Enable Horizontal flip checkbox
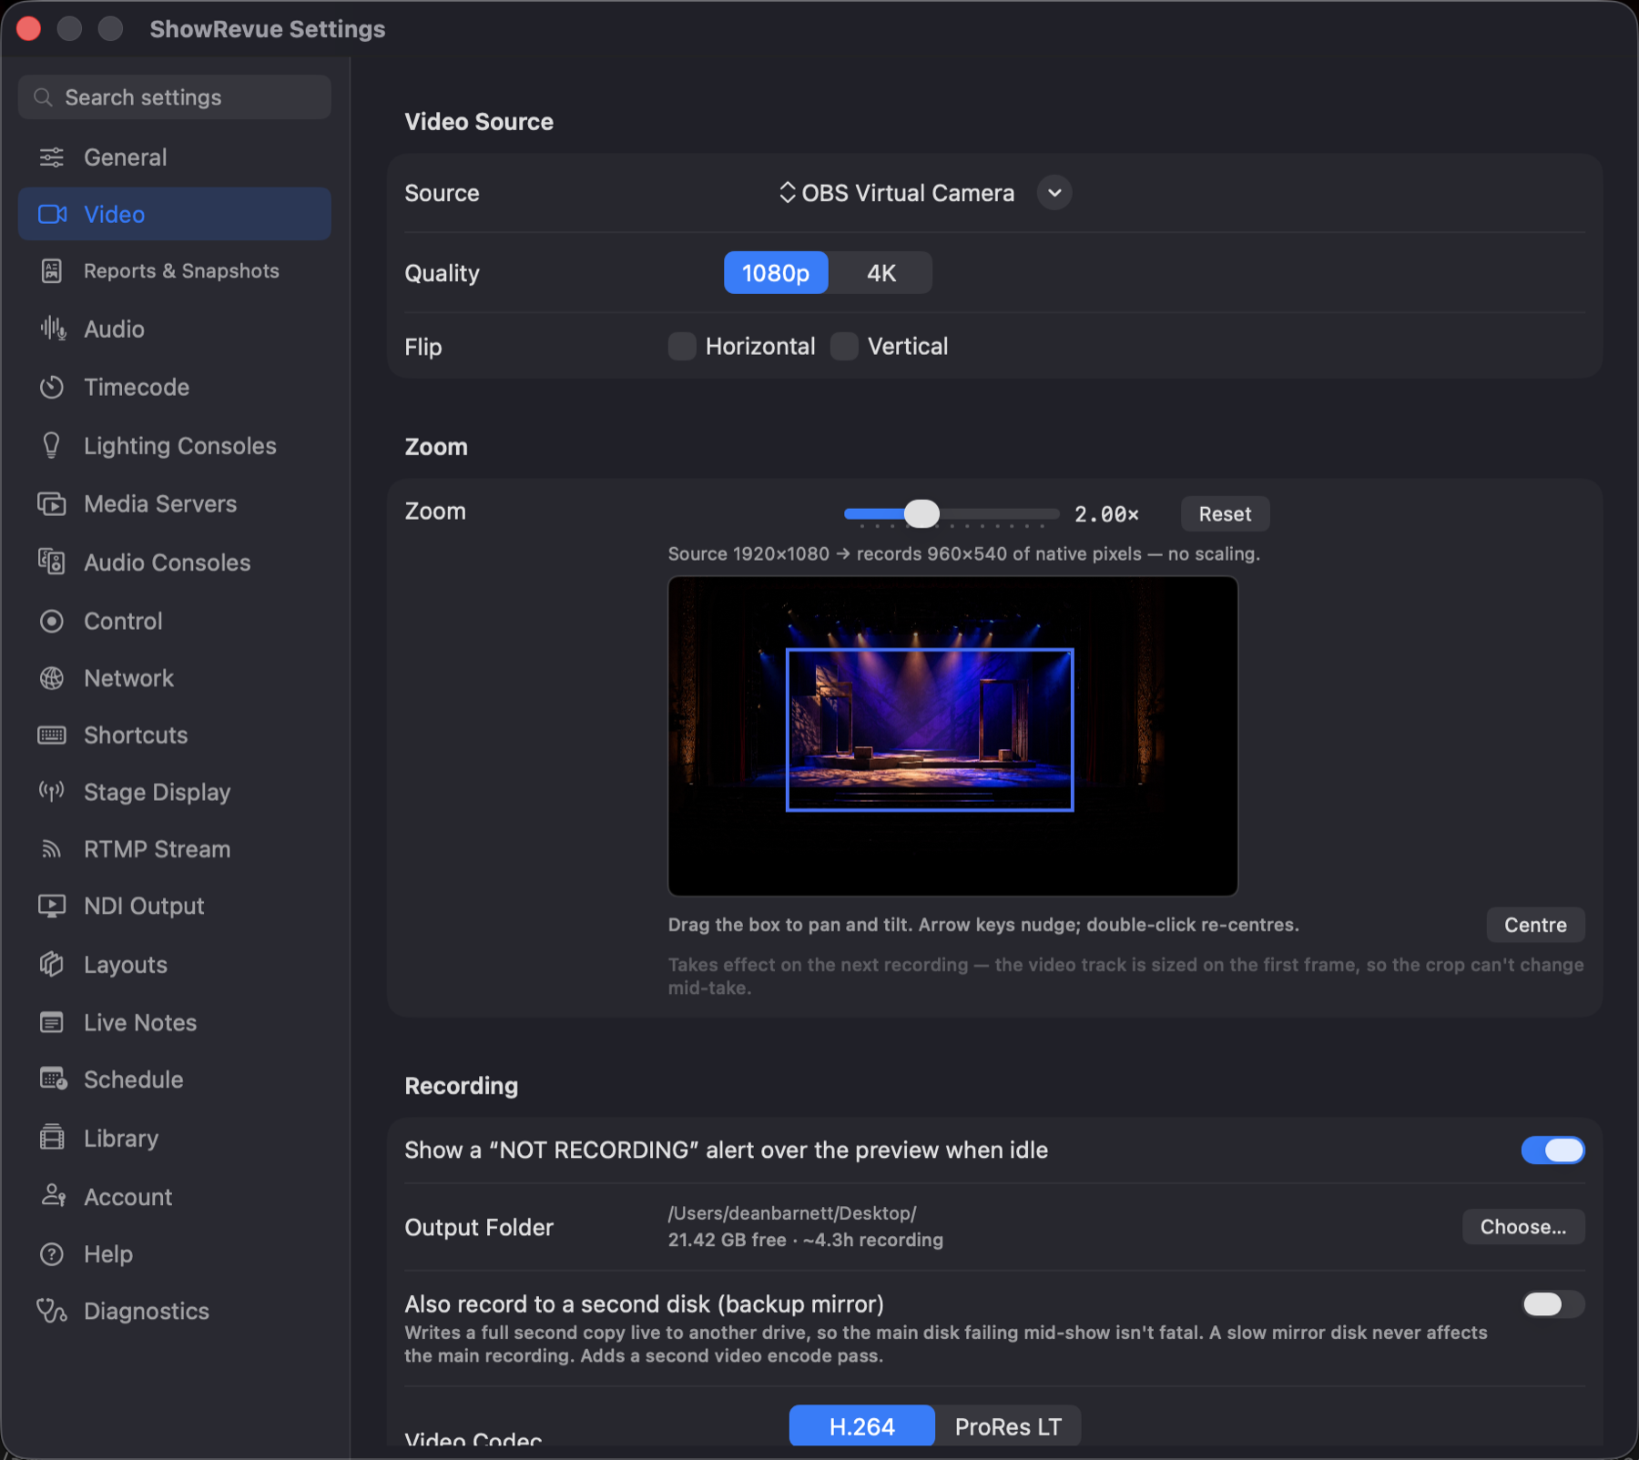 tap(682, 346)
